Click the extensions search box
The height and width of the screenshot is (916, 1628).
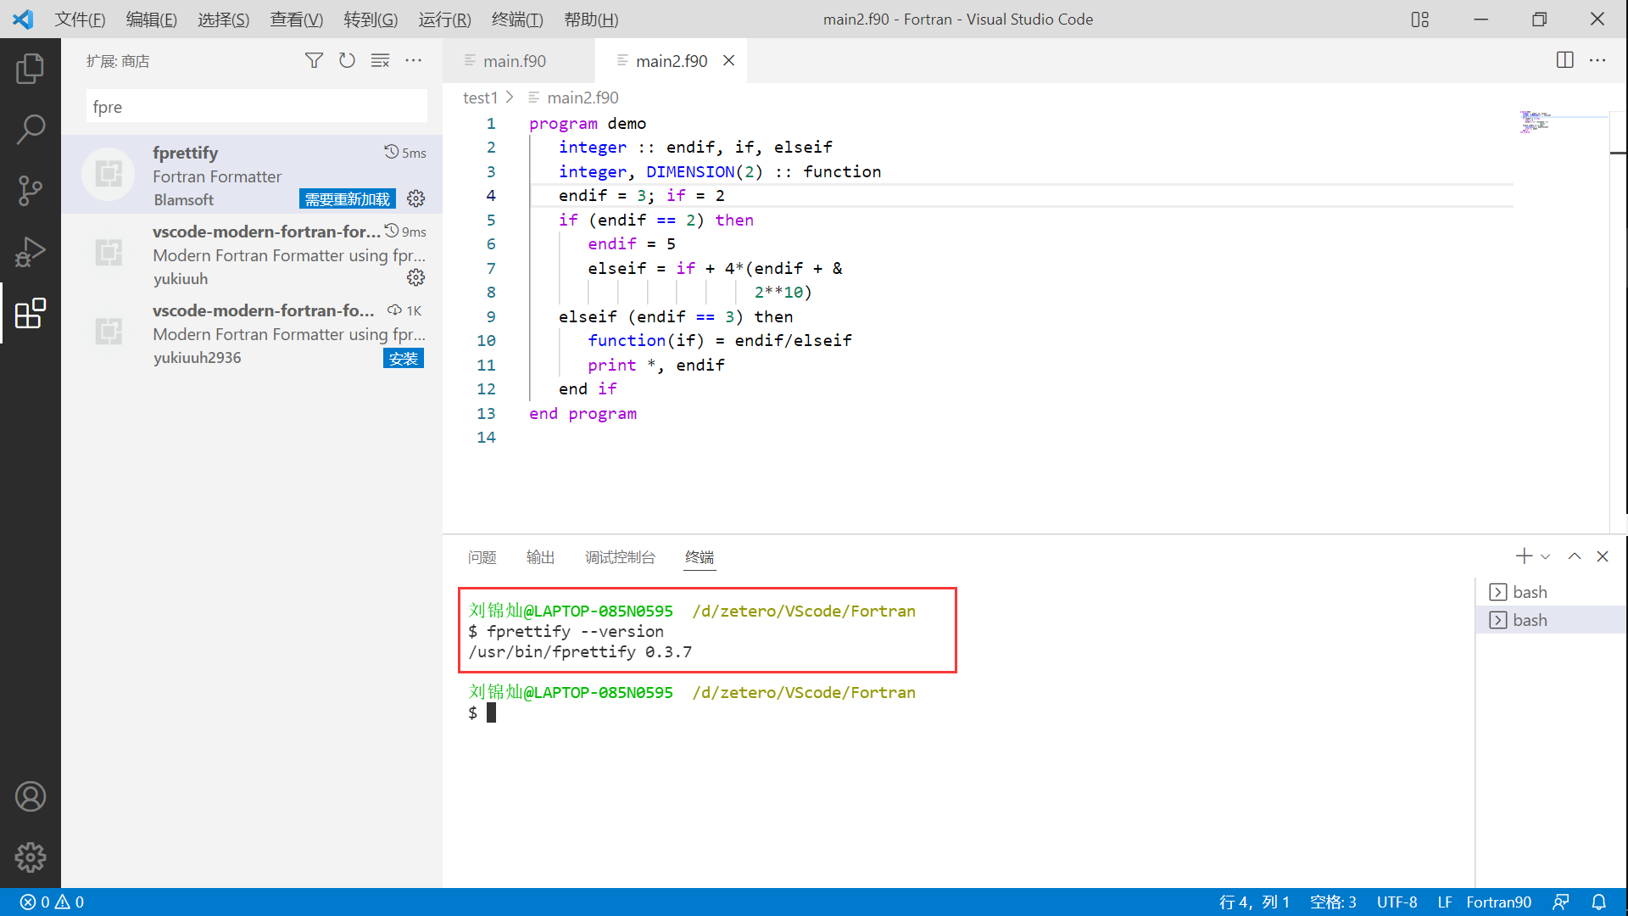(x=256, y=107)
